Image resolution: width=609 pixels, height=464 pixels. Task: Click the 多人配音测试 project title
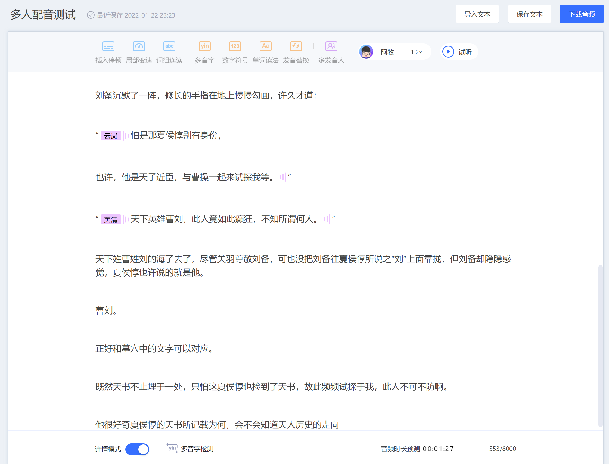click(43, 15)
